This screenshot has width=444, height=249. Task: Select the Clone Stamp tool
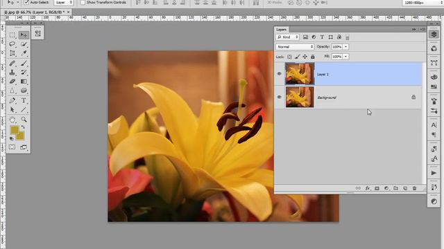[x=12, y=72]
